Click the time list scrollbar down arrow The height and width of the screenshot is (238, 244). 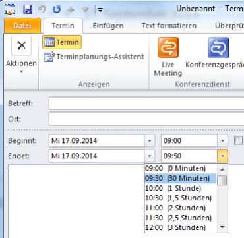(x=222, y=227)
